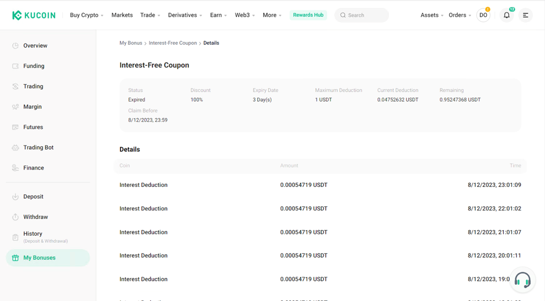
Task: Click the 100% discount value
Action: point(197,100)
